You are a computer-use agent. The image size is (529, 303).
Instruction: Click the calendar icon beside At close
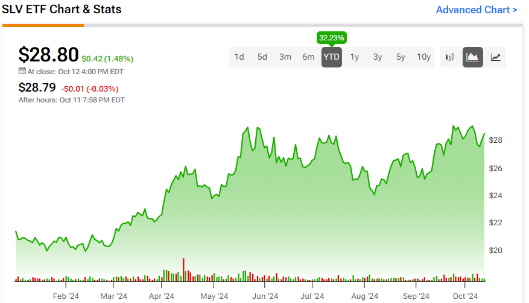tap(22, 71)
